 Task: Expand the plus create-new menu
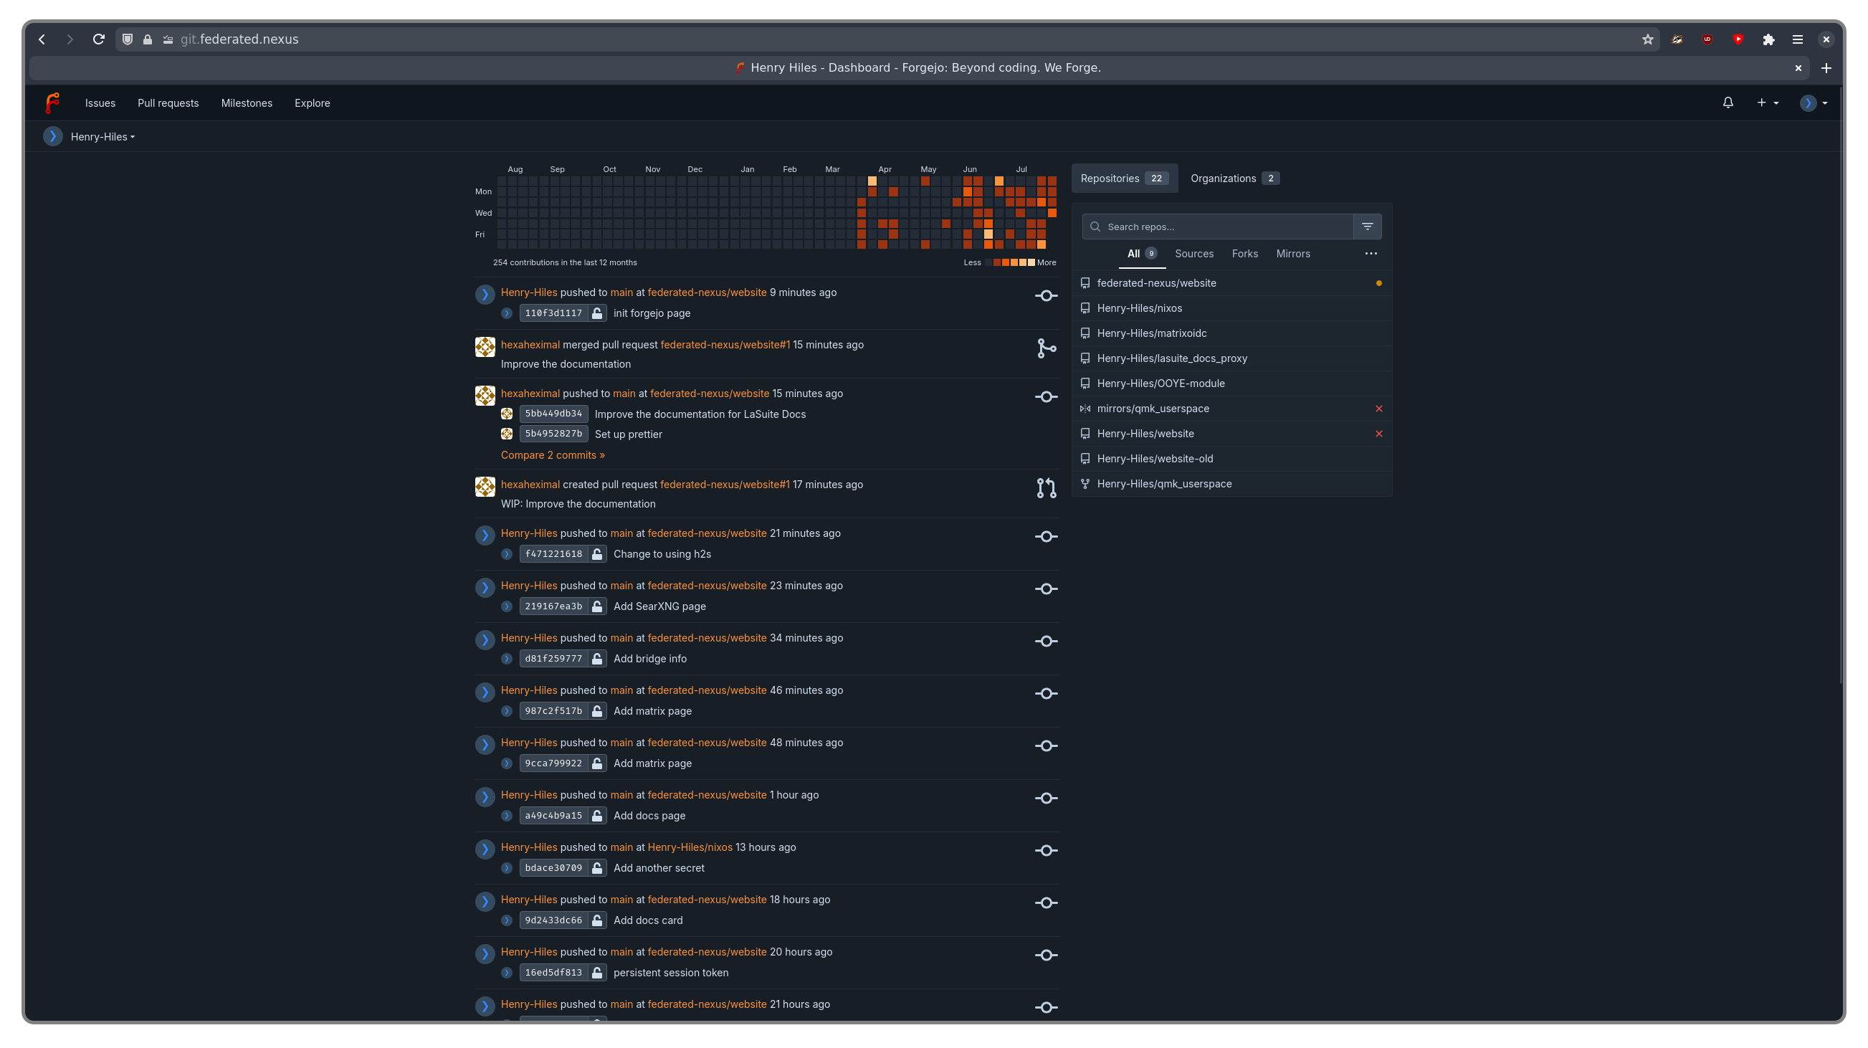1767,103
